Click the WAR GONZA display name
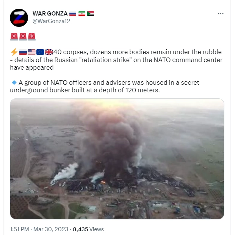 [50, 14]
